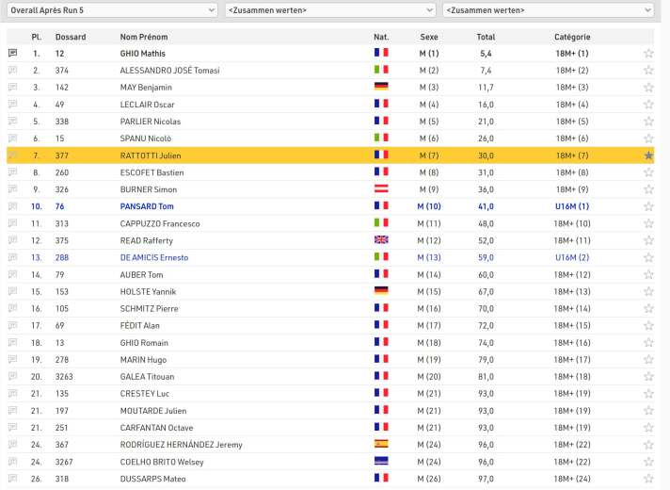Open comment icon for LECLAIR Oscar row
Viewport: 670px width, 490px height.
click(13, 104)
